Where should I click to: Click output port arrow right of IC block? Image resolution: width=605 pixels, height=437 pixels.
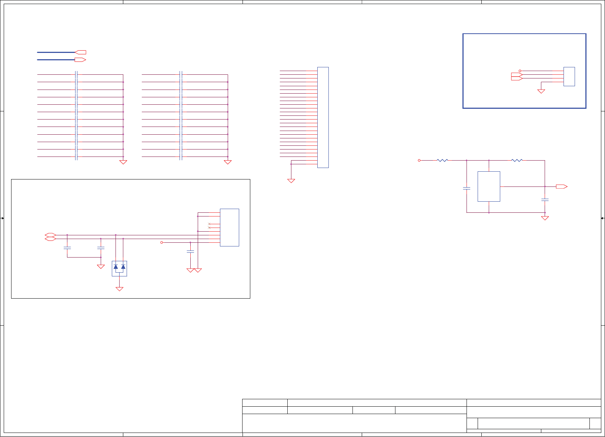(562, 186)
